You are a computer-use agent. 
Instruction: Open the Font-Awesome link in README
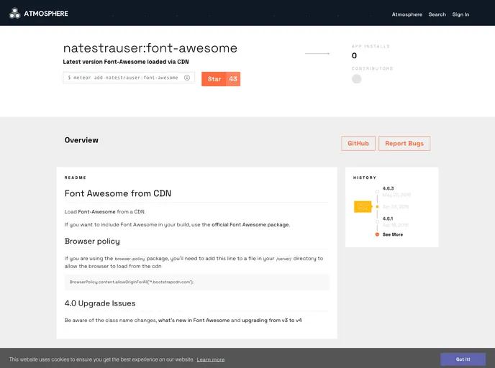(96, 211)
